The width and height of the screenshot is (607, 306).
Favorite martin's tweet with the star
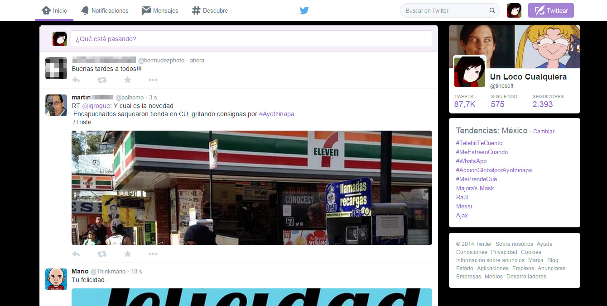tap(127, 254)
